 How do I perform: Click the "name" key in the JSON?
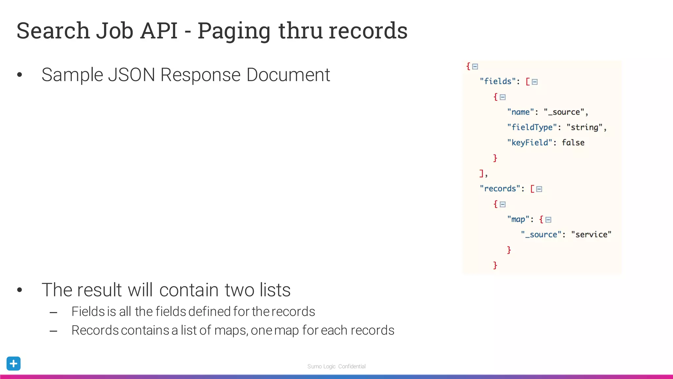click(x=521, y=112)
